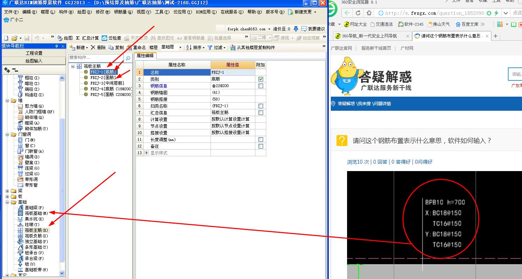Image resolution: width=522 pixels, height=279 pixels.
Task: Toggle 附加 checkbox for 长度调整 row
Action: coord(261,139)
